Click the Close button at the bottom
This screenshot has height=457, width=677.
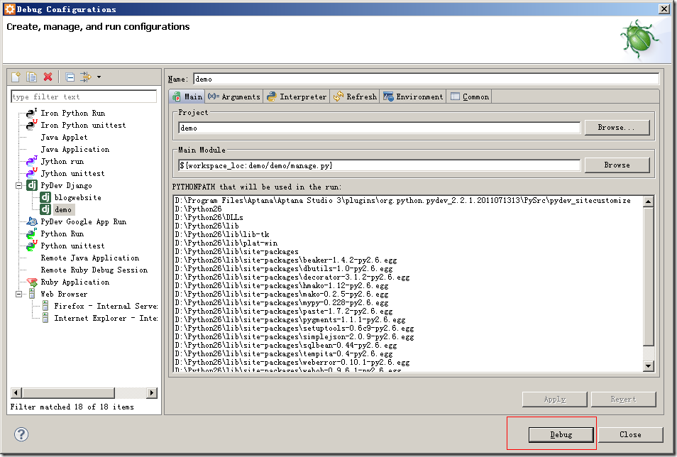click(629, 434)
